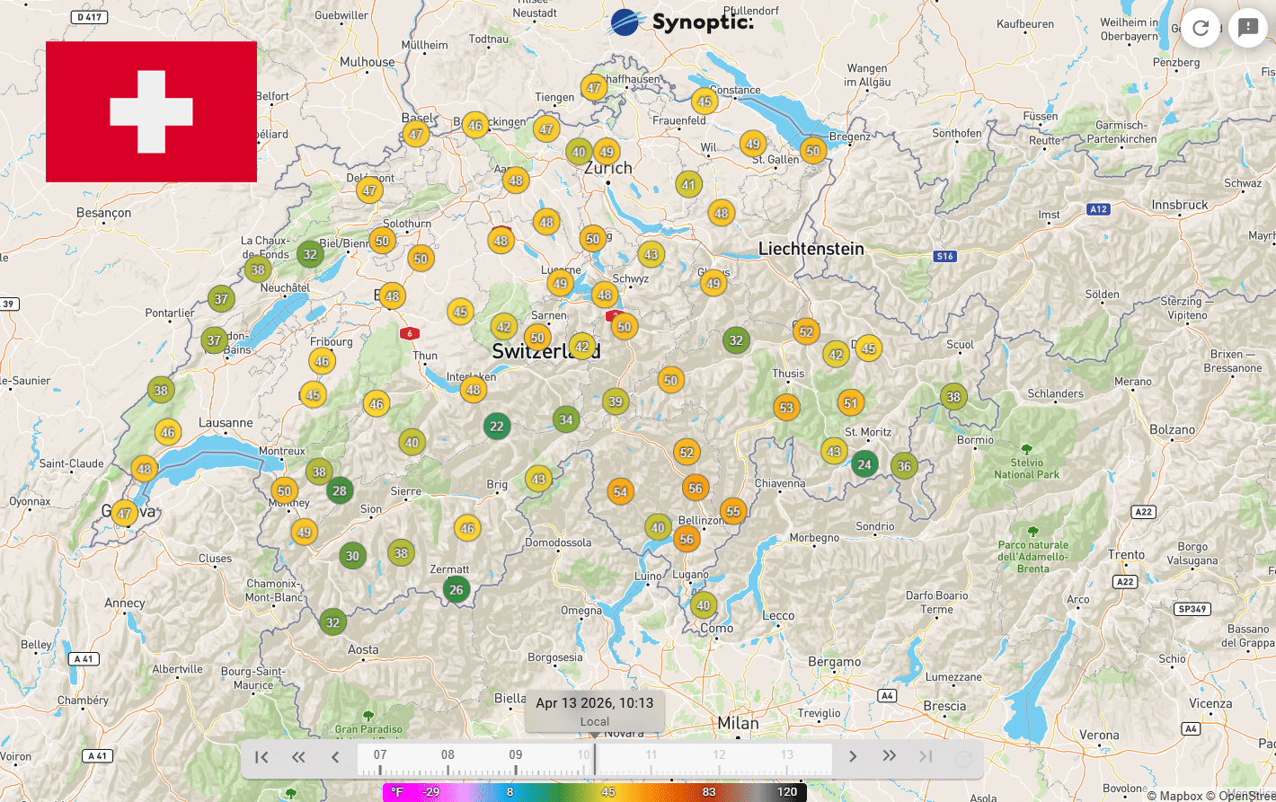Viewport: 1276px width, 802px height.
Task: Click the 83 value on color legend
Action: (x=709, y=792)
